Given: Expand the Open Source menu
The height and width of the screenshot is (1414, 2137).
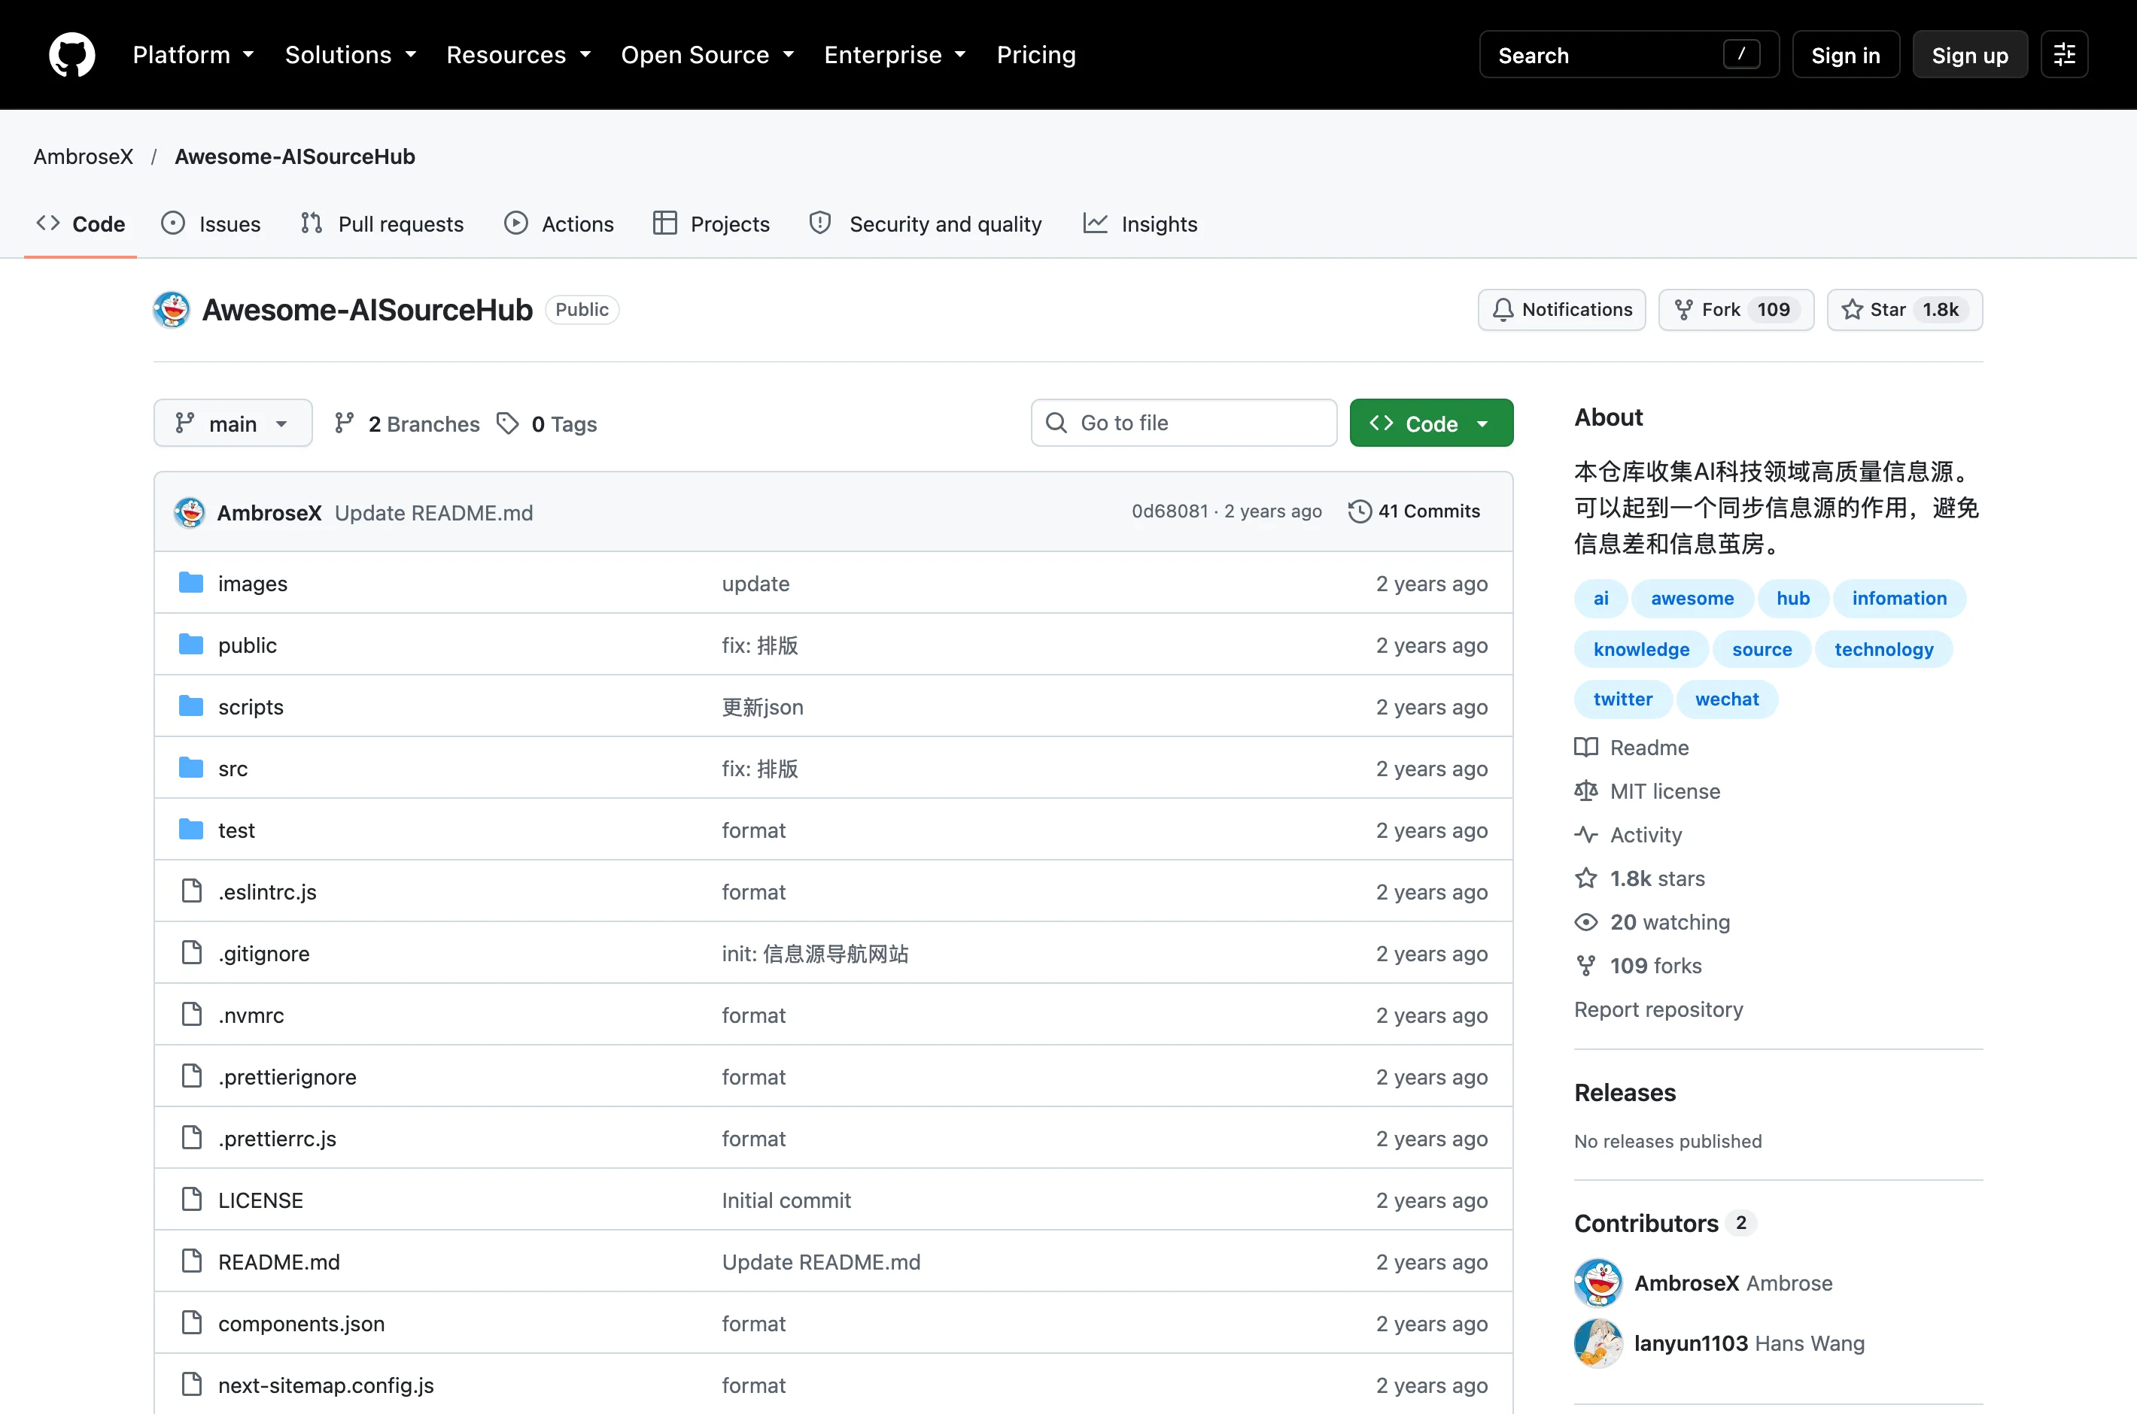Looking at the screenshot, I should click(x=707, y=55).
